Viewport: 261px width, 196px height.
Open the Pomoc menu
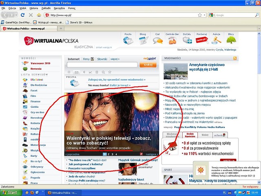(x=72, y=8)
